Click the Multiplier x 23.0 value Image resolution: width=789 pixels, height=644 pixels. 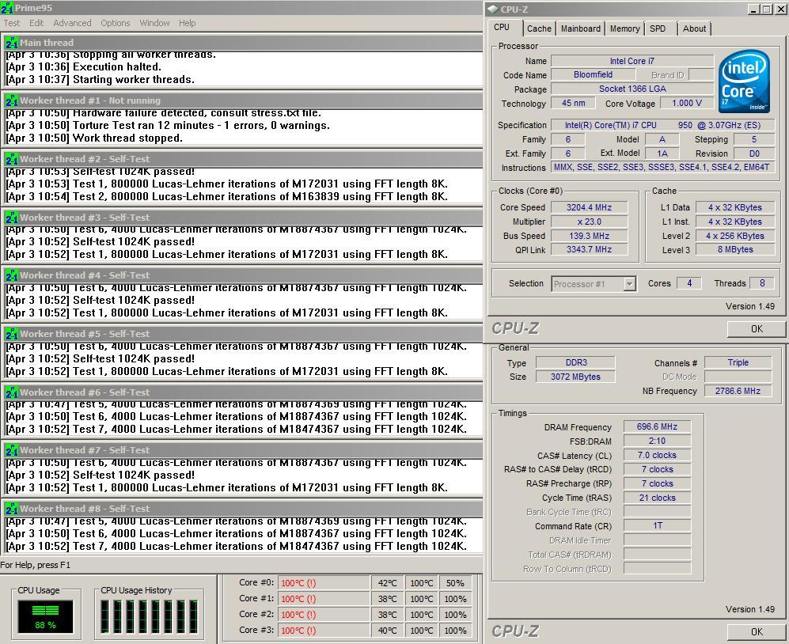590,222
